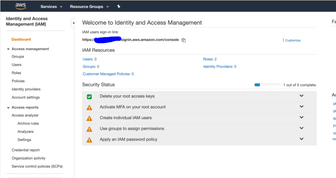The width and height of the screenshot is (336, 178).
Task: Expand Apply an IAM password policy chevron
Action: pyautogui.click(x=301, y=139)
